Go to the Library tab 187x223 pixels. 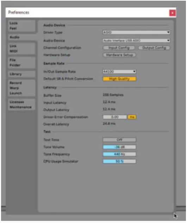(x=22, y=74)
